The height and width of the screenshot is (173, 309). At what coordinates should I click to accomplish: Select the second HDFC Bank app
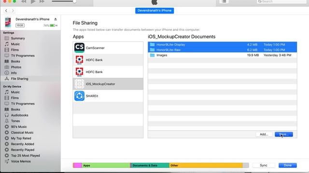click(108, 72)
